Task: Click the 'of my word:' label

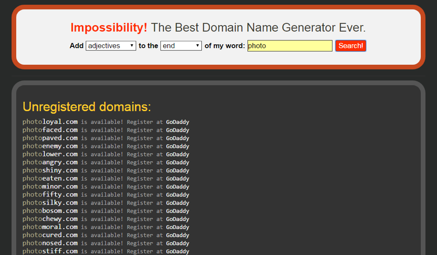Action: tap(225, 46)
